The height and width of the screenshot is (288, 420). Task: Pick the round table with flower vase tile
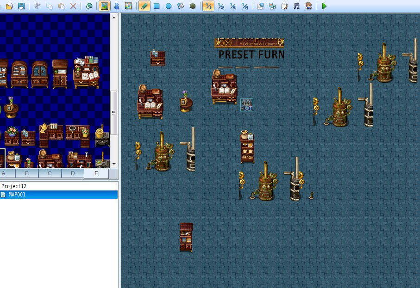tap(11, 108)
